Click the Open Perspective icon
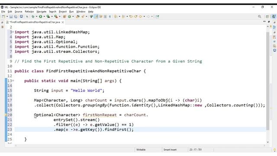This screenshot has height=156, width=277. pyautogui.click(x=267, y=16)
